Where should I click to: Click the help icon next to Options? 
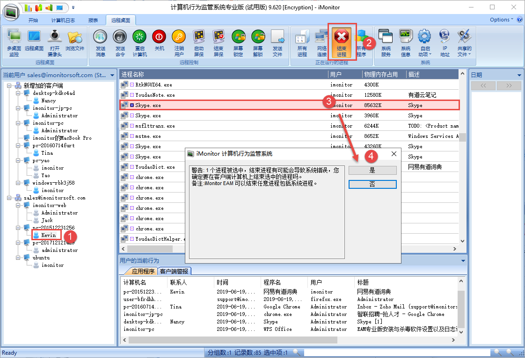(x=520, y=20)
